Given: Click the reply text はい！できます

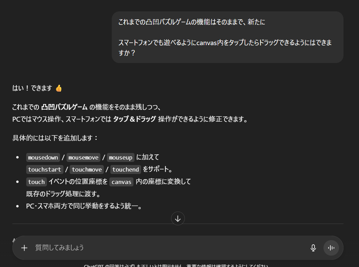Looking at the screenshot, I should click(32, 88).
